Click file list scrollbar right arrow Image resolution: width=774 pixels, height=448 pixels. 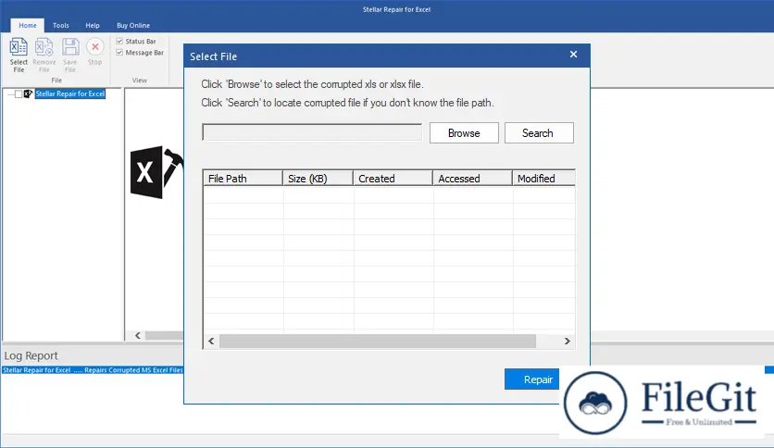[x=568, y=341]
